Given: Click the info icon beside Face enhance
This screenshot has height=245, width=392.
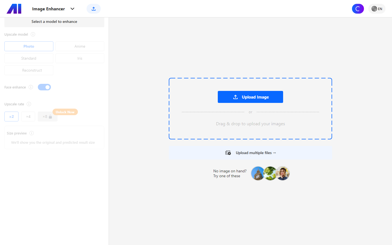Looking at the screenshot, I should [31, 87].
